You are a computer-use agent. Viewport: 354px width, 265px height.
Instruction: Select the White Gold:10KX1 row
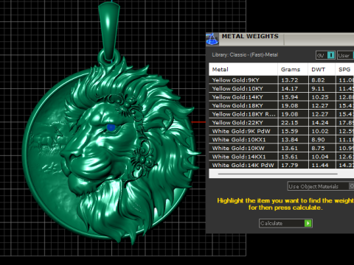tap(282, 140)
